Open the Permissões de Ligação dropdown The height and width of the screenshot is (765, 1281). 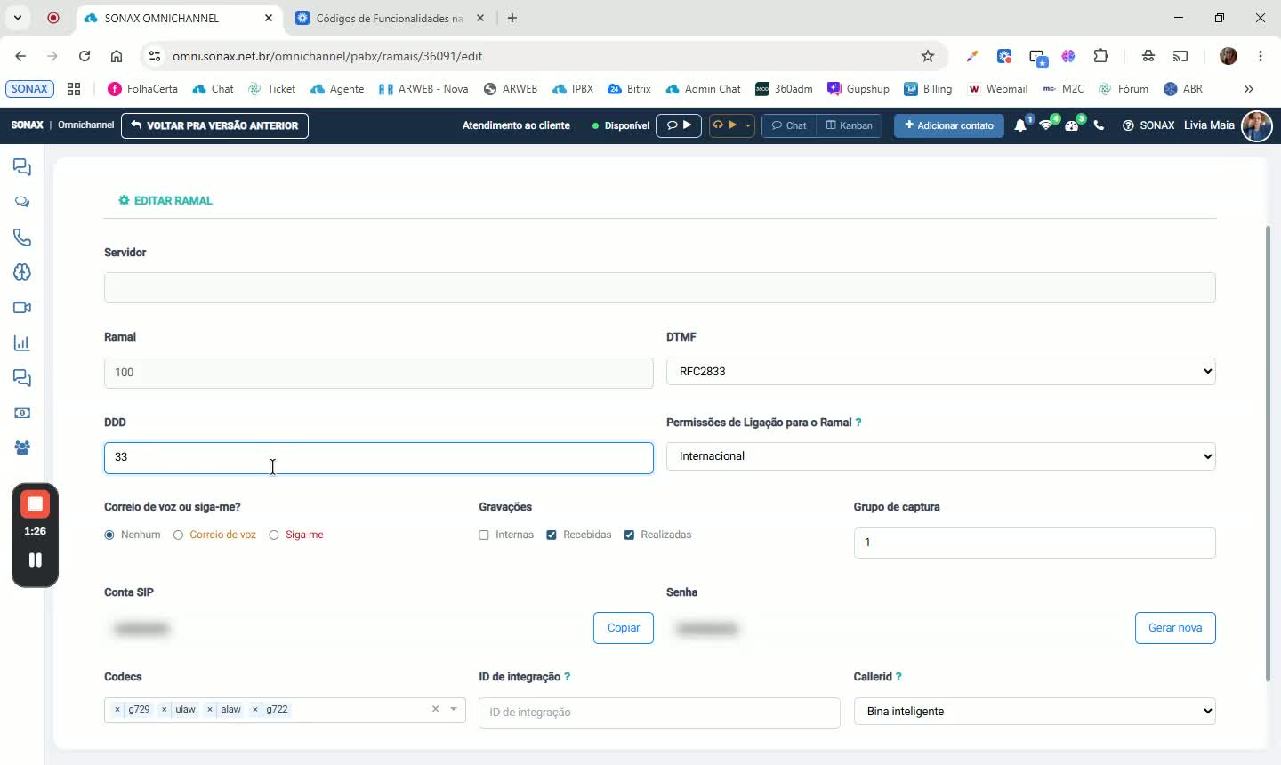point(940,456)
